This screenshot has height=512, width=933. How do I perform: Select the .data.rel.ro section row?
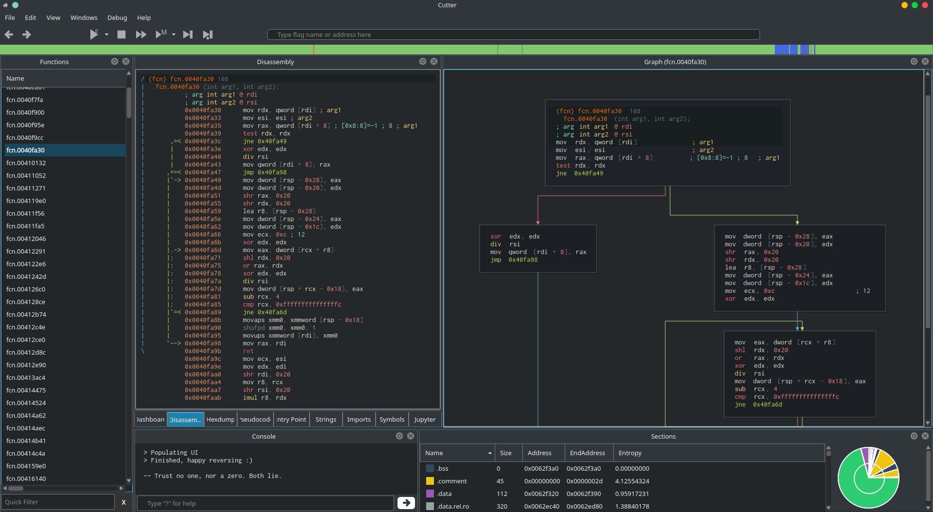click(622, 506)
